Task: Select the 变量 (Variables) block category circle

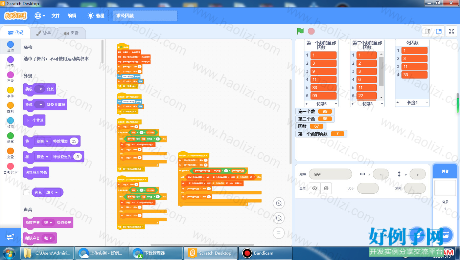Action: click(10, 151)
